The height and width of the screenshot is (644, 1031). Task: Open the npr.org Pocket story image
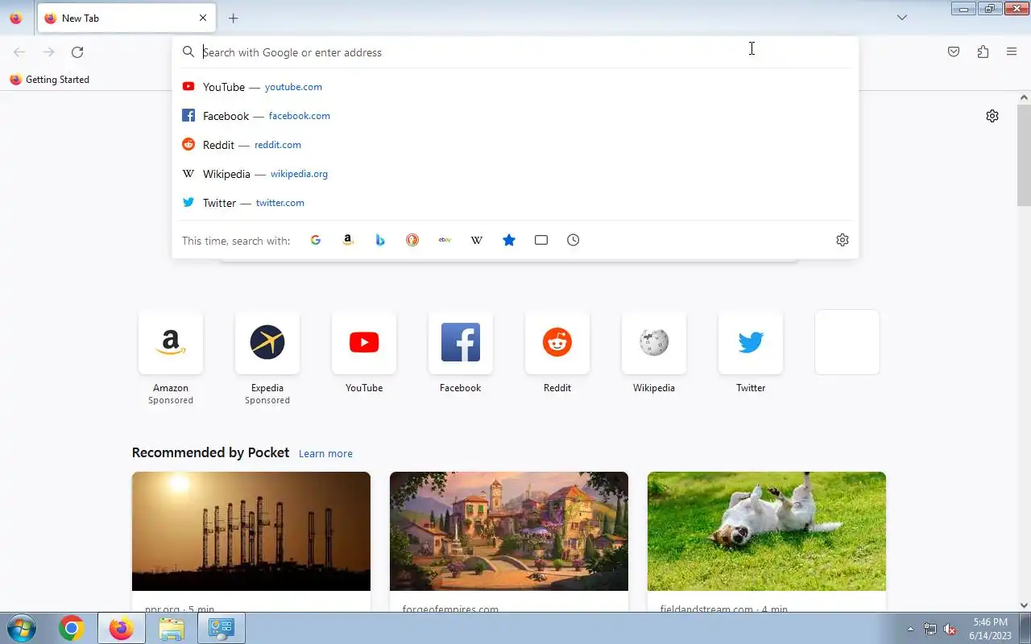(x=251, y=531)
